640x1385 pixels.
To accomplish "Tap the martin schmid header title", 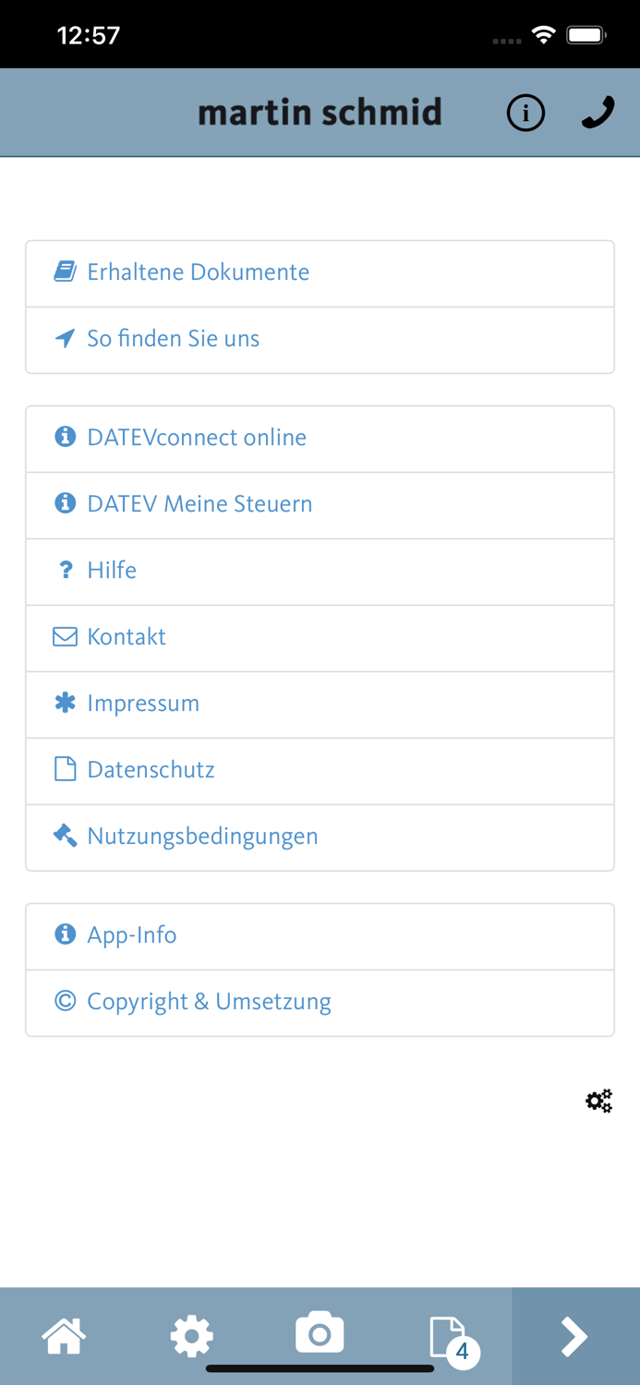I will pos(320,113).
